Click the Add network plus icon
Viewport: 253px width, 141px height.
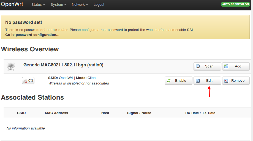click(x=226, y=66)
